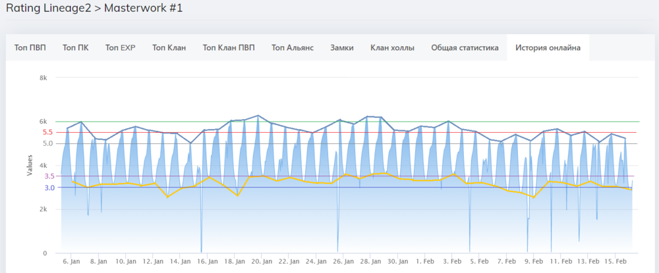
Task: Click the red 5.5 threshold label
Action: (48, 132)
